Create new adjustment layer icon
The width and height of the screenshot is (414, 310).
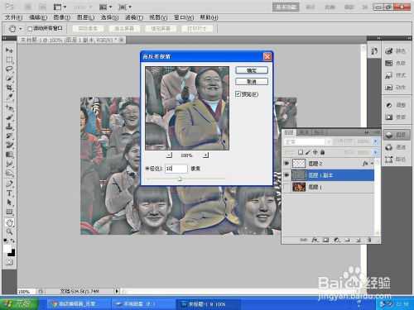337,241
